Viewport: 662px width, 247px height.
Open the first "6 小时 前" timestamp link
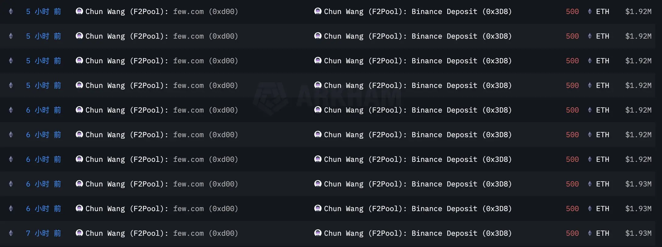click(x=44, y=110)
